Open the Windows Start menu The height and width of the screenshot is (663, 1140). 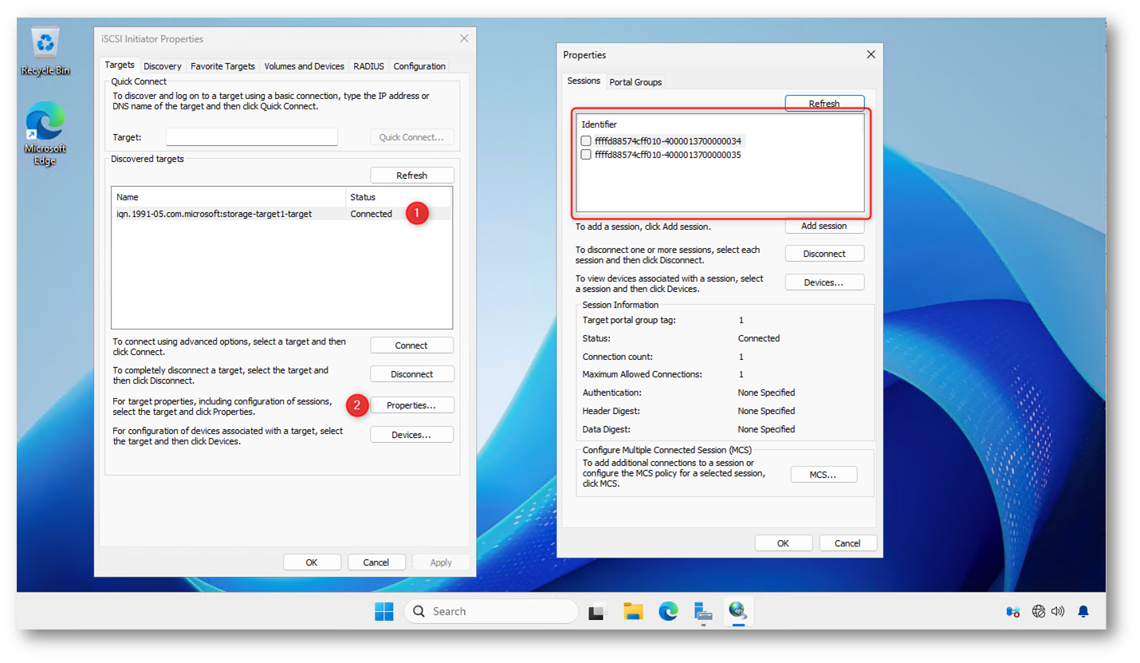(384, 611)
